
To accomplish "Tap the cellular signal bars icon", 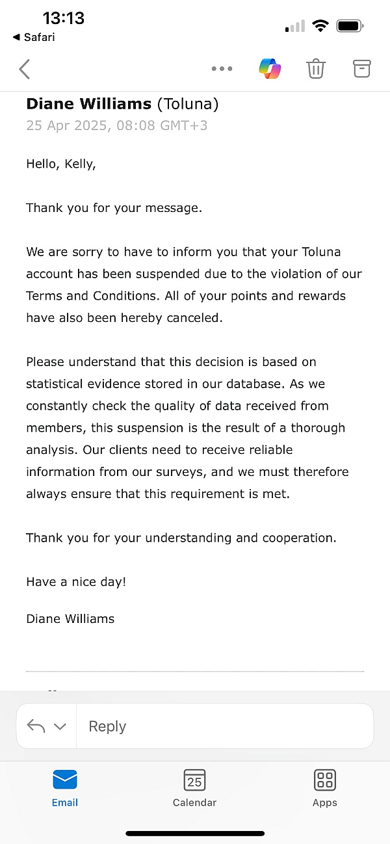I will click(x=294, y=27).
